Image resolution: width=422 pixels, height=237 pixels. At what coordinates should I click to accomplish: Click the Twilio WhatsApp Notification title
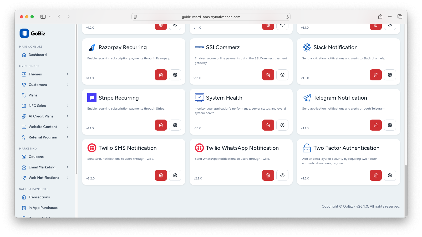pyautogui.click(x=242, y=148)
